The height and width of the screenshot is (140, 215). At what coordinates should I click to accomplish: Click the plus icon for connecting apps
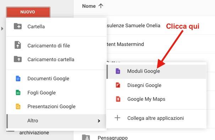[117, 118]
